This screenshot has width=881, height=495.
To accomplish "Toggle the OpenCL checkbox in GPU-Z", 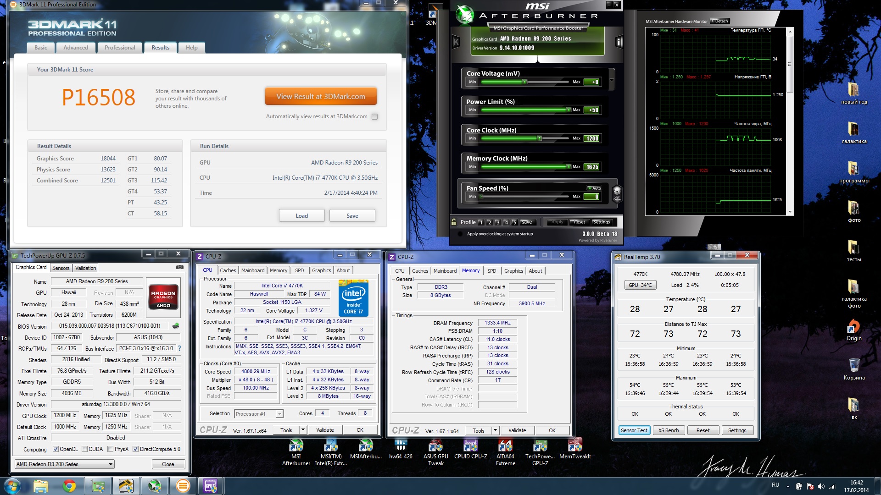I will click(56, 449).
